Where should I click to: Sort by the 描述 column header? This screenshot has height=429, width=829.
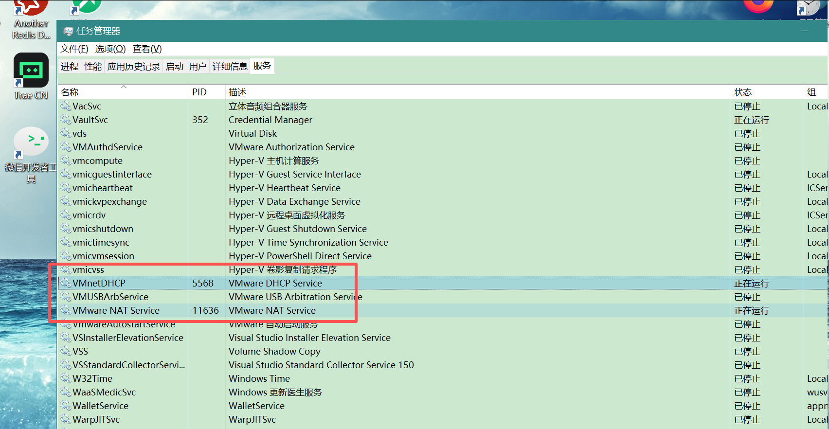point(478,92)
